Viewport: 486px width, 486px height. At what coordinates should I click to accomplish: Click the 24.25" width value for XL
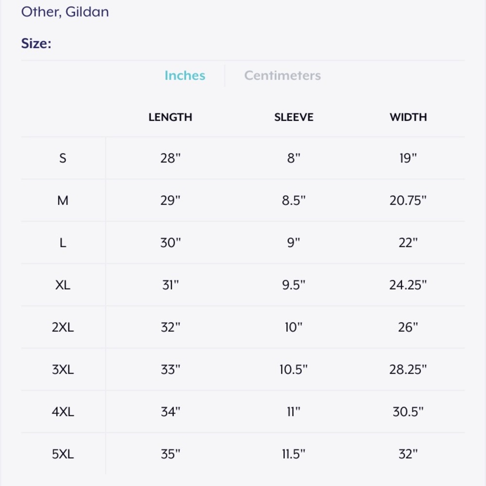(408, 285)
